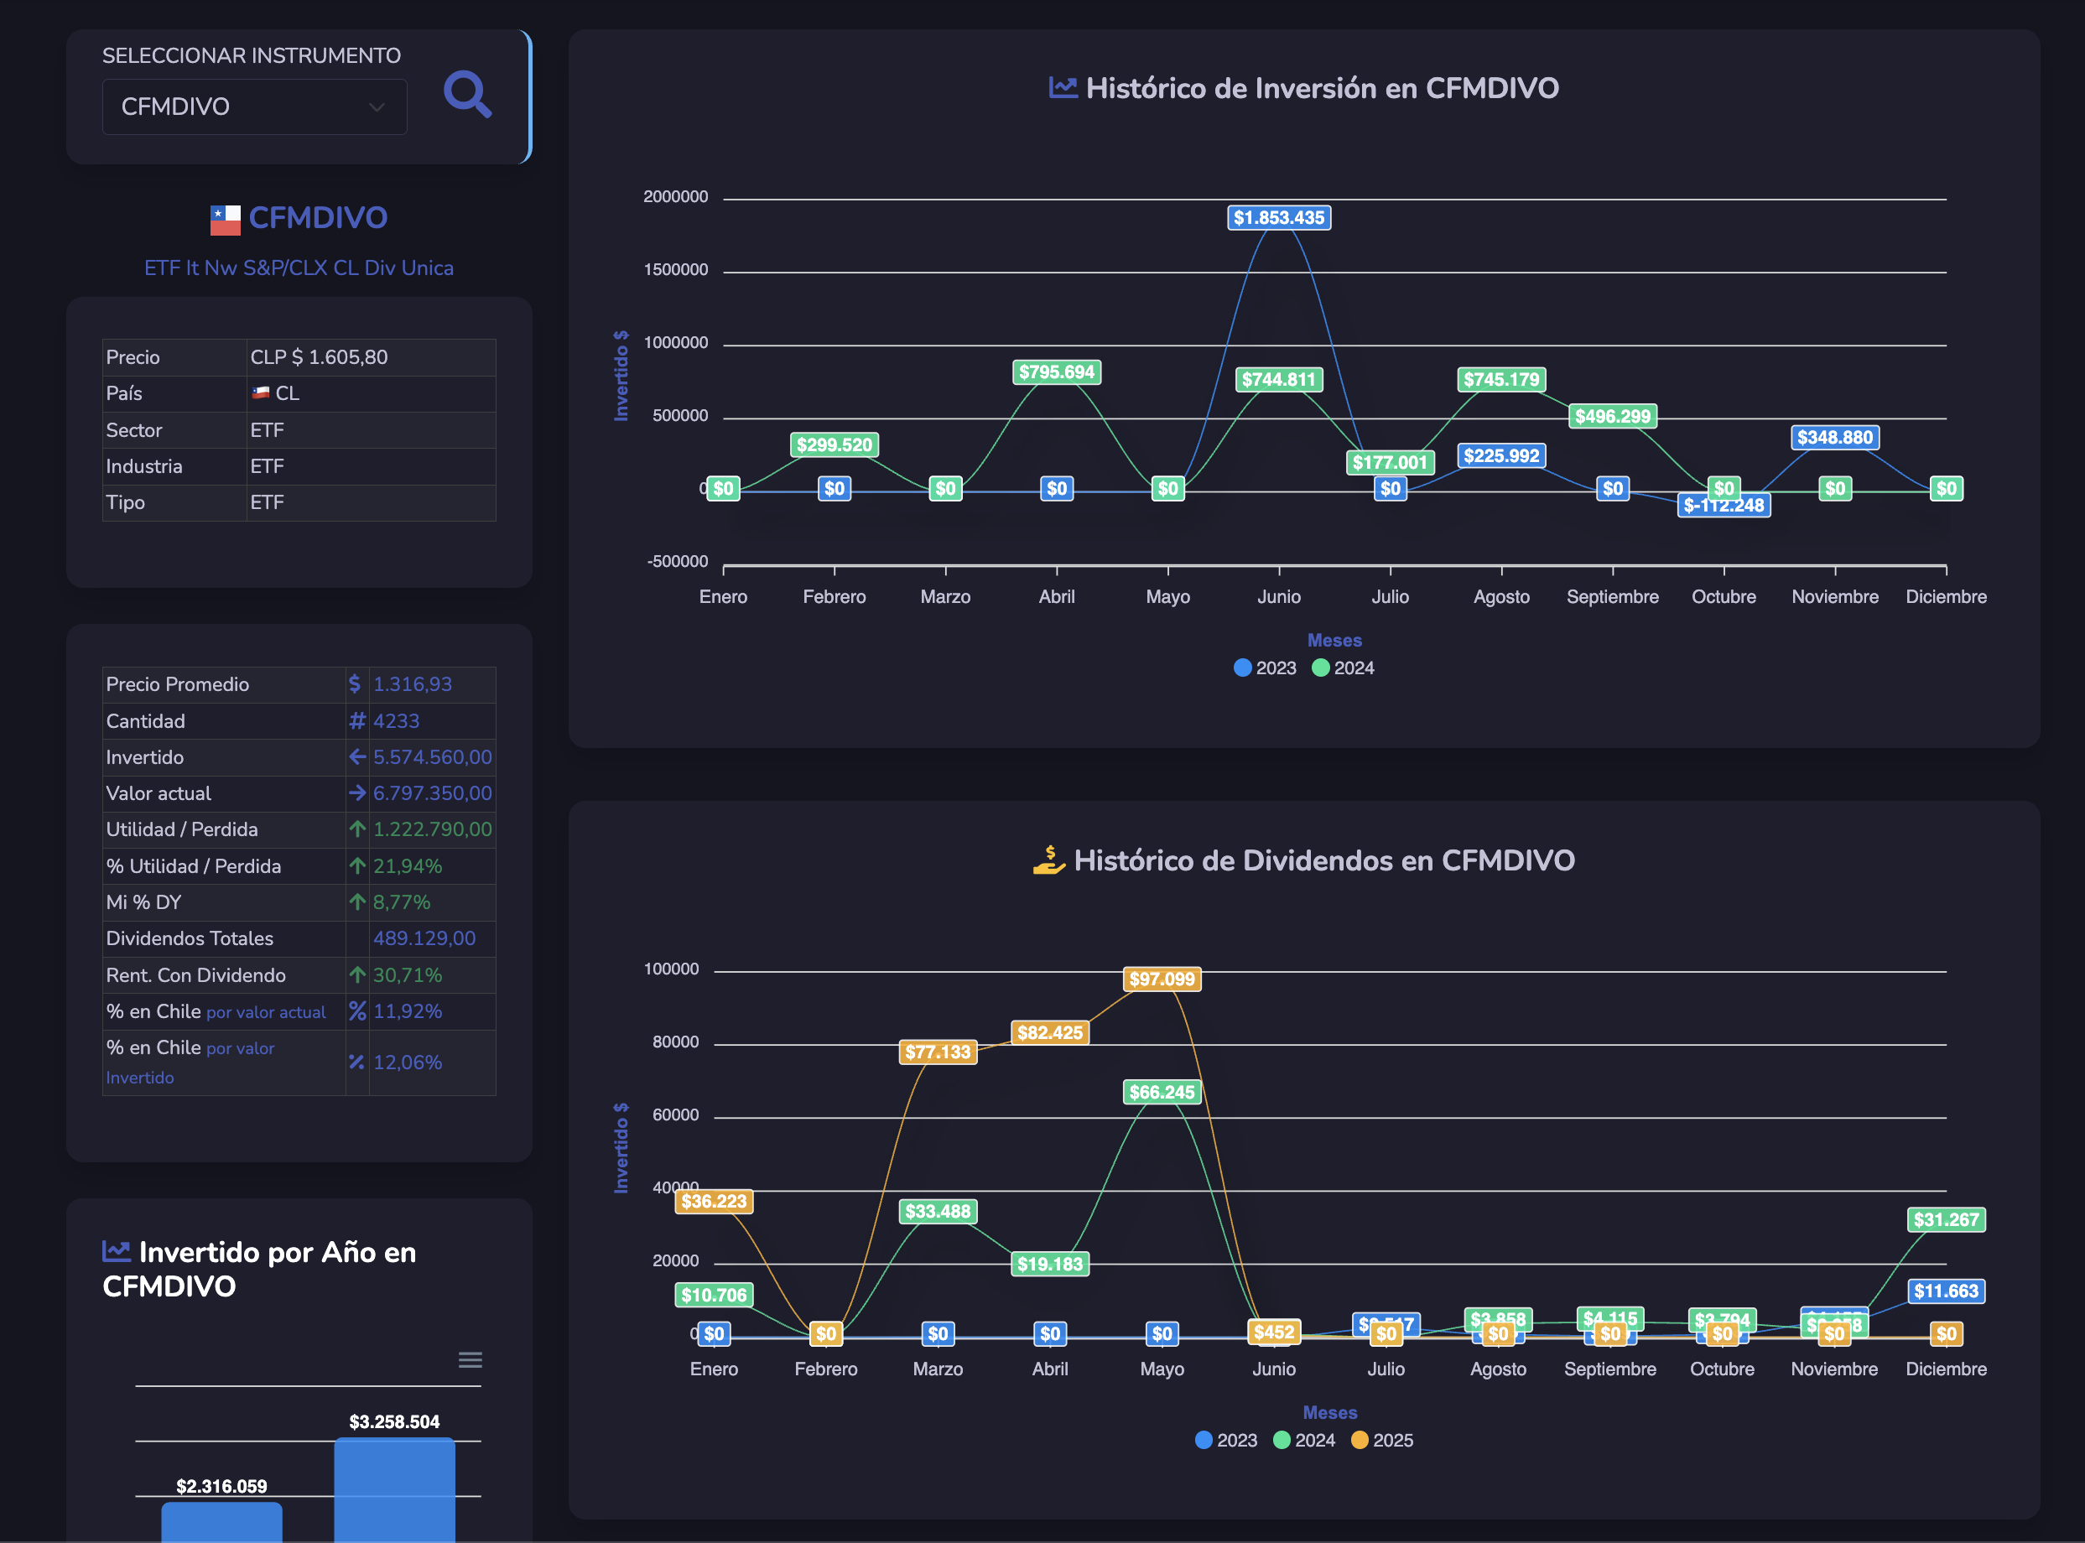This screenshot has height=1543, width=2085.
Task: Toggle 2024 series in investment chart legend
Action: 1344,668
